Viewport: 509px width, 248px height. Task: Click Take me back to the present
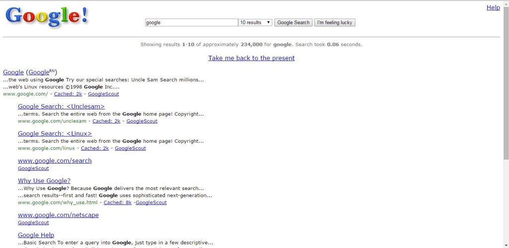click(251, 58)
